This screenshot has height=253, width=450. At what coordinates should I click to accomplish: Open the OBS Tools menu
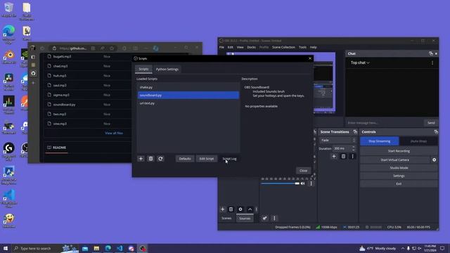[302, 47]
